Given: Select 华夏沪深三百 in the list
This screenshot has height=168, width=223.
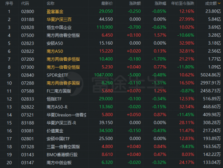Looking at the screenshot, I should click(111, 19).
